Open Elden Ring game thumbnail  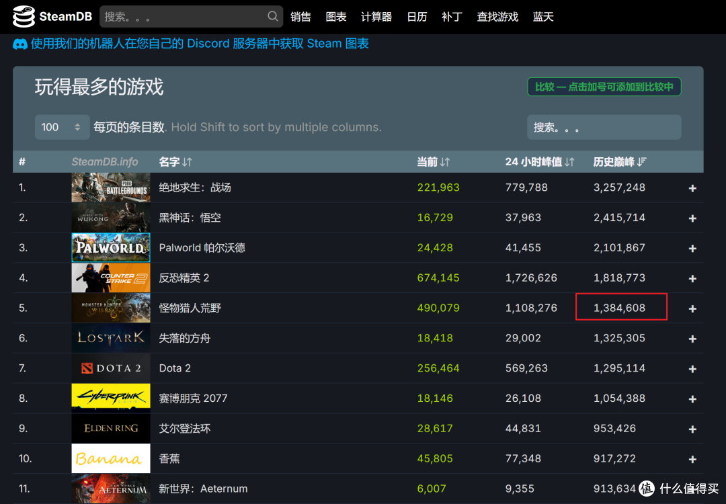[x=111, y=428]
